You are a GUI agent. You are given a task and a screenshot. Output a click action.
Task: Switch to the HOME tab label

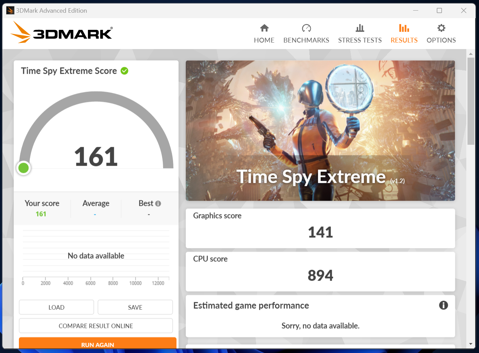click(x=264, y=40)
